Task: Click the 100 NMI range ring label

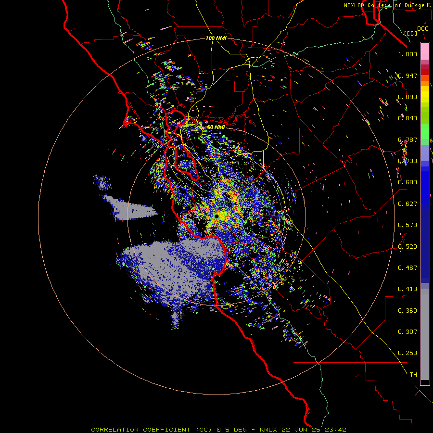Action: 216,38
